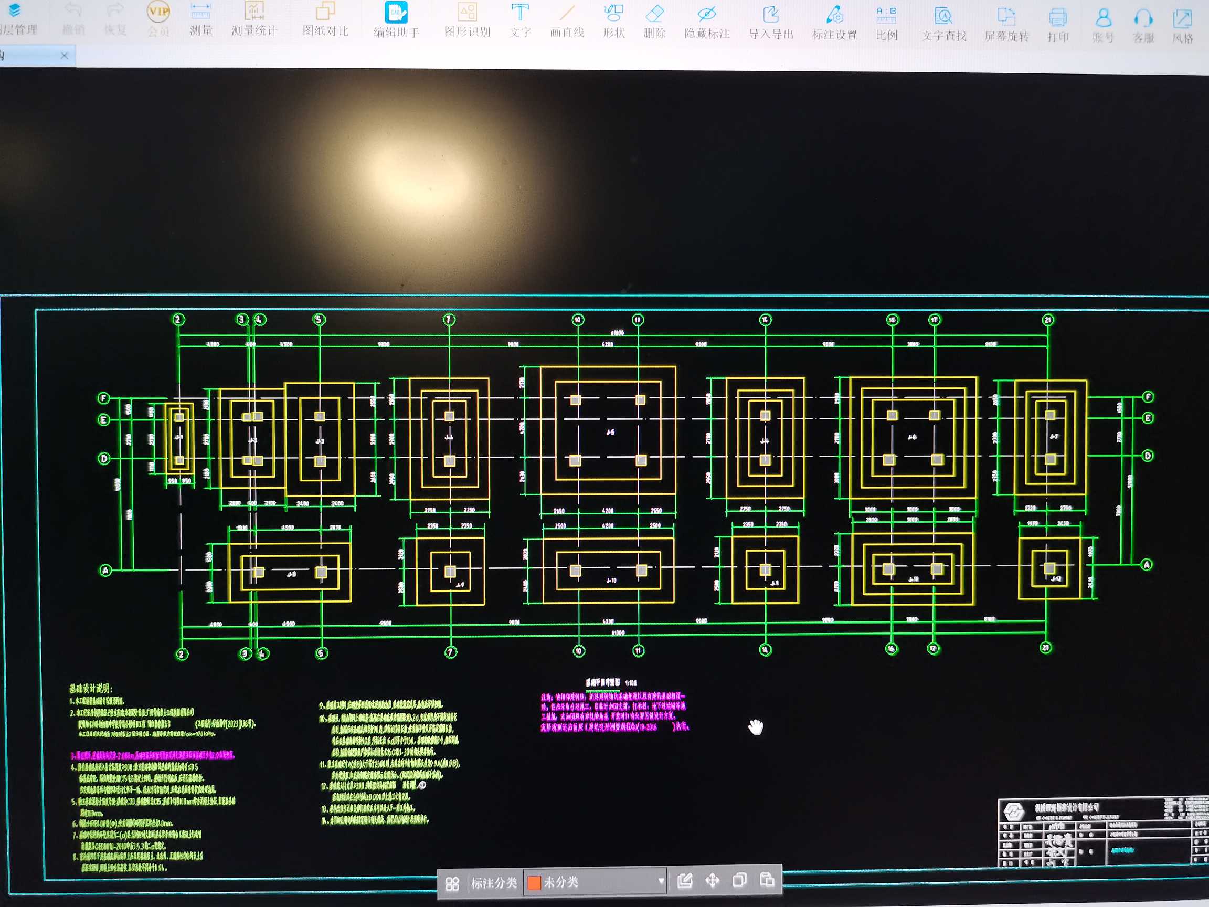Open 测量统计 measurement statistics

[254, 19]
